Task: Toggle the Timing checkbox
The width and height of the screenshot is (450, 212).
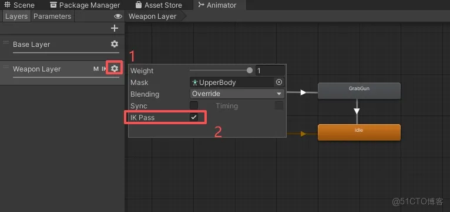Action: (x=279, y=105)
